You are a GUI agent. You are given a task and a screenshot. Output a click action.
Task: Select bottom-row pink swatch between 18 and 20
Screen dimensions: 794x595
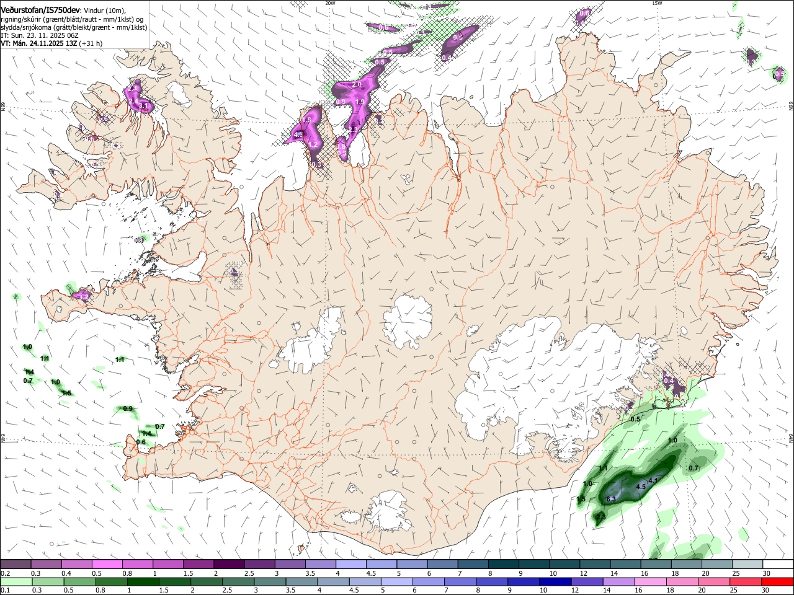(683, 581)
